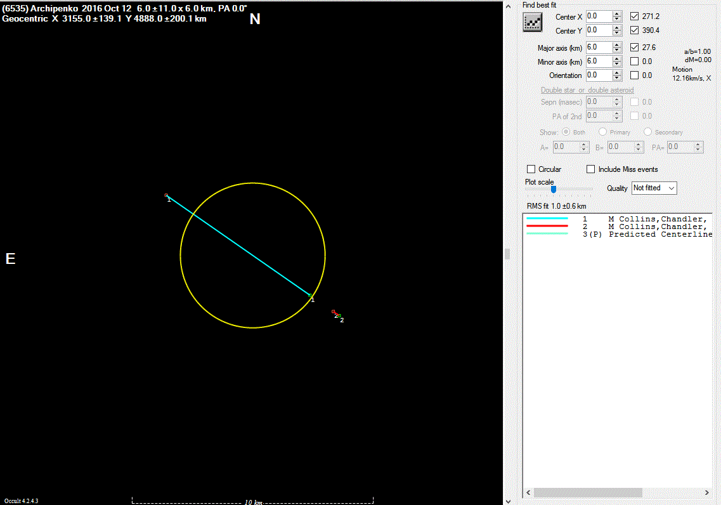
Task: Click the Geocentric X Y coordinates text
Action: [x=105, y=19]
